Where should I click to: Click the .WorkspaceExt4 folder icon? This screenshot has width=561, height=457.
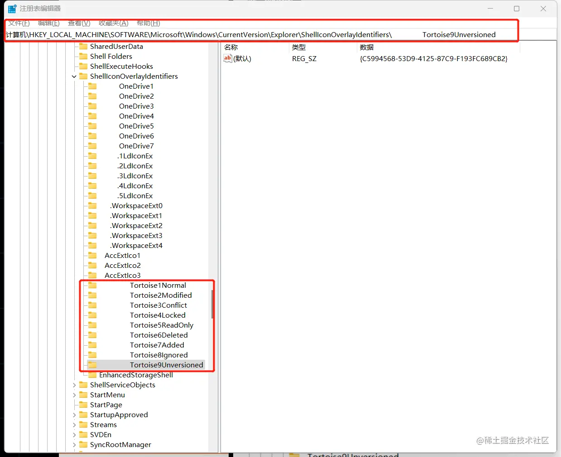(92, 245)
